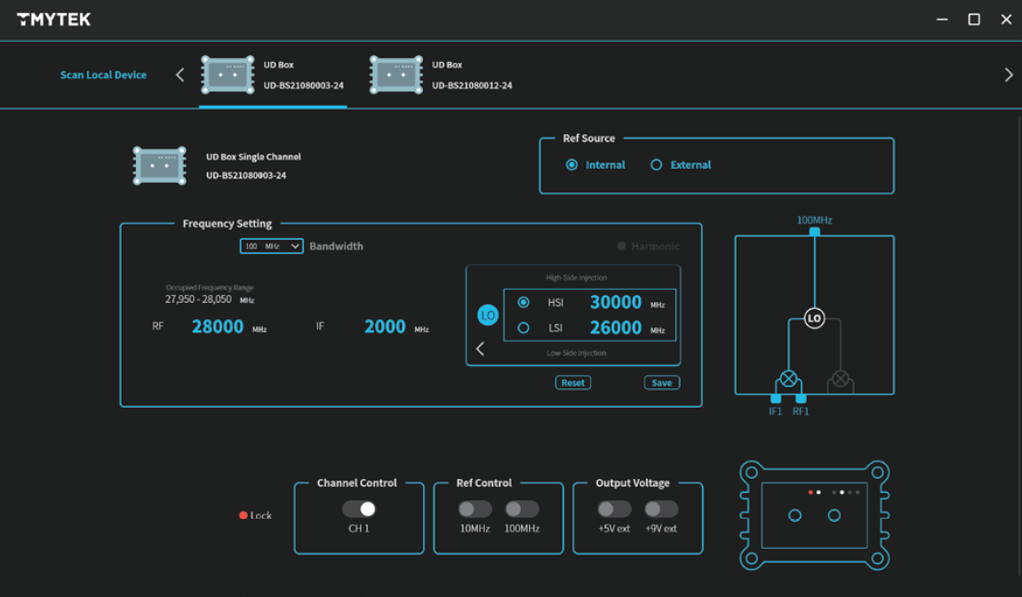The height and width of the screenshot is (597, 1022).
Task: Click the RF1 port connector
Action: (801, 398)
